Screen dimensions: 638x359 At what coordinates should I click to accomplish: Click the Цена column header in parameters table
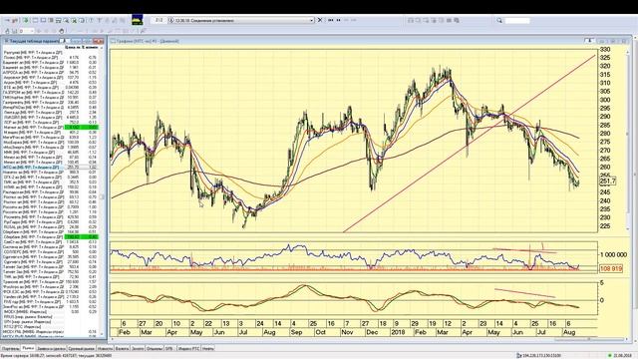pyautogui.click(x=73, y=47)
